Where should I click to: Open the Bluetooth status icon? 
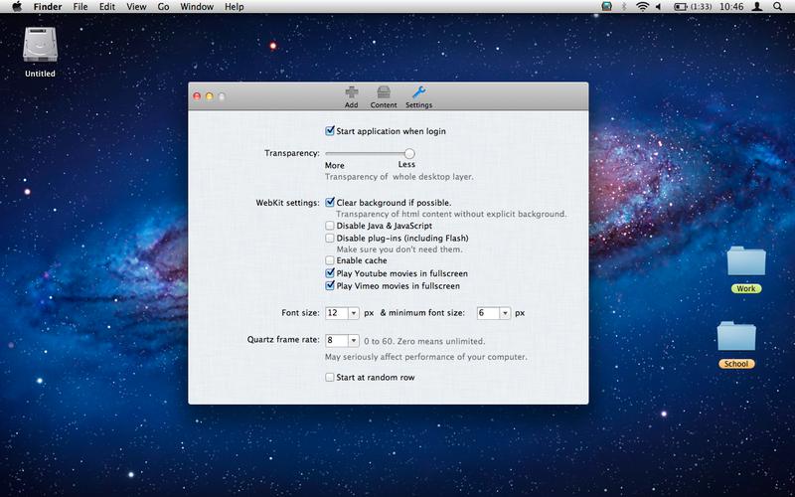pos(624,7)
